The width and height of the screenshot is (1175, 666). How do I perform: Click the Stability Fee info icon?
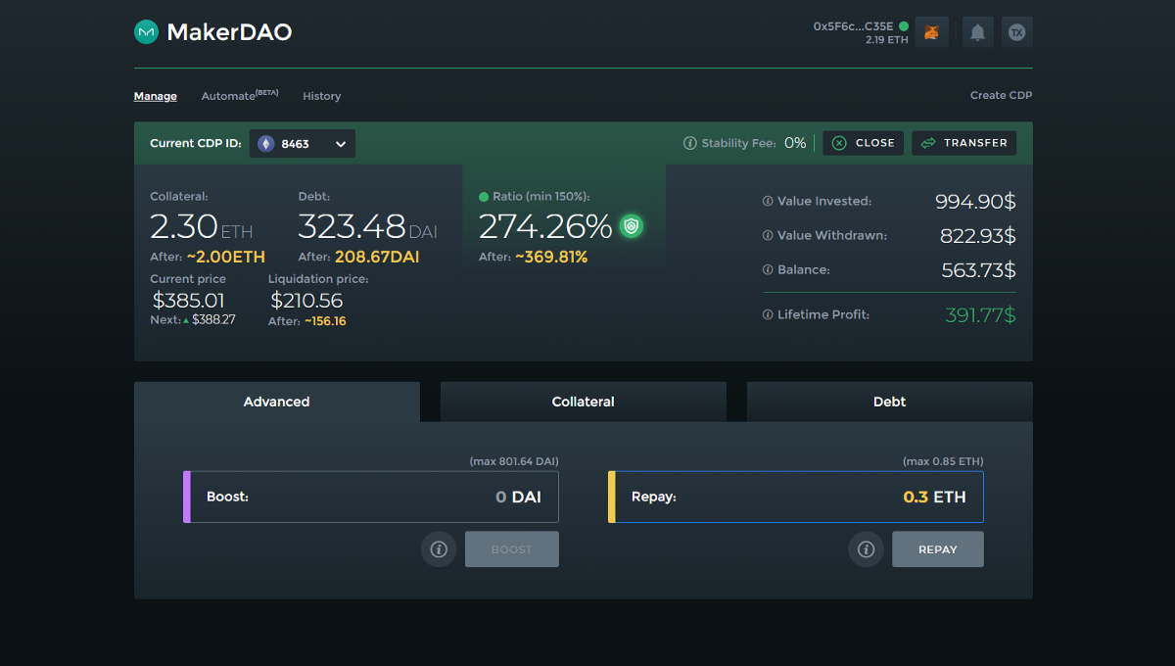tap(690, 143)
